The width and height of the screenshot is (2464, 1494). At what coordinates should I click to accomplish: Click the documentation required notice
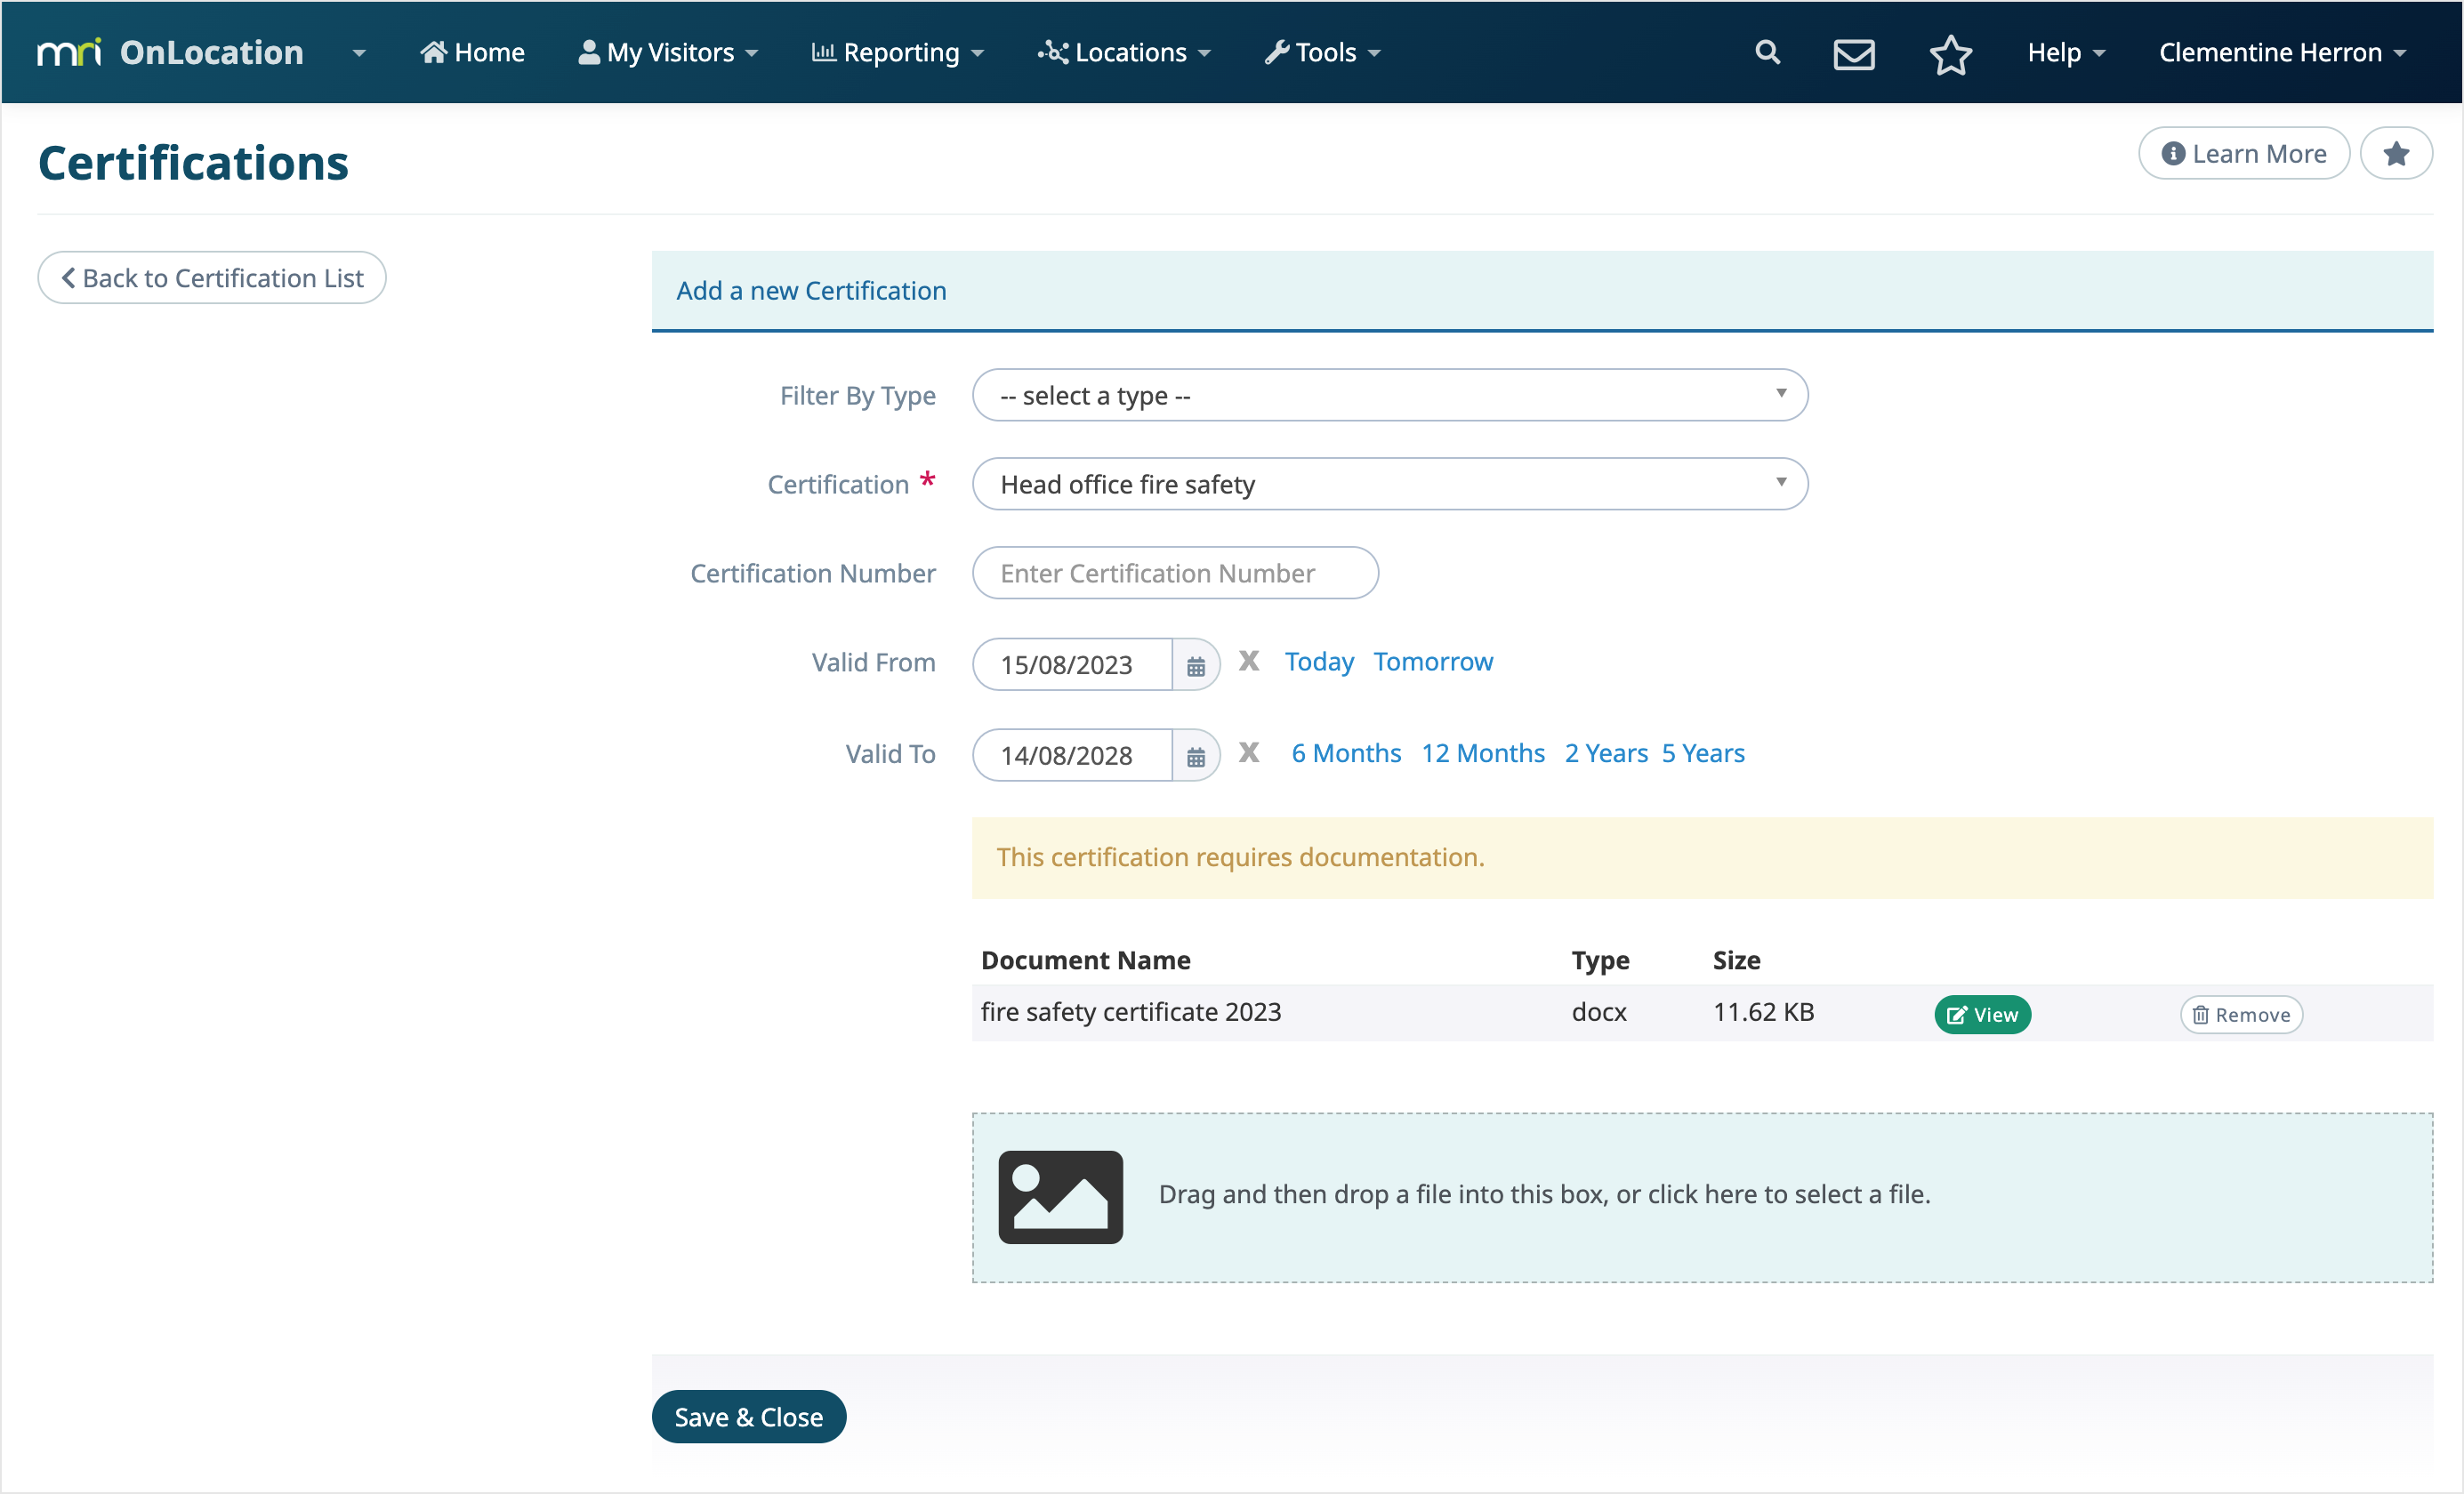(1702, 858)
